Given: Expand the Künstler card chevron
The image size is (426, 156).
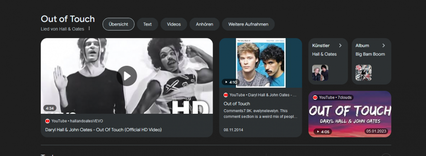Looking at the screenshot, I should click(x=340, y=45).
